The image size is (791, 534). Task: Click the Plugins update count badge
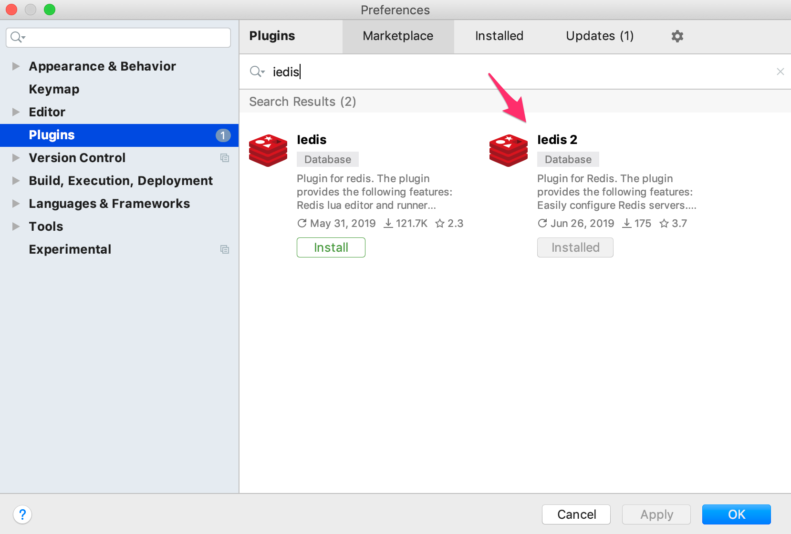223,135
